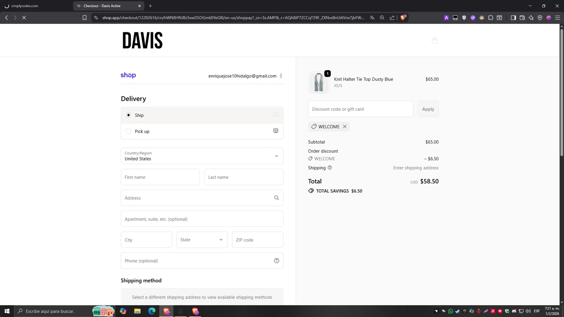Open a new browser tab
Image resolution: width=564 pixels, height=317 pixels.
[x=150, y=6]
